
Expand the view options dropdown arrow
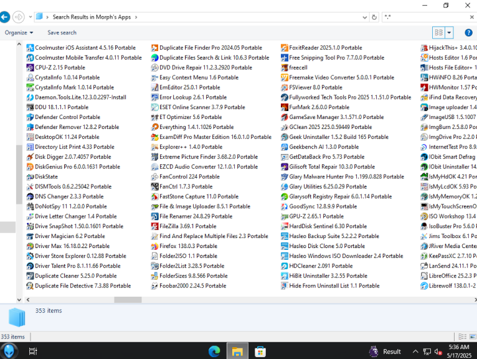tap(449, 32)
